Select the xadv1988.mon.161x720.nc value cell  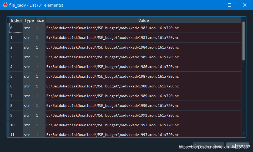pos(143,86)
